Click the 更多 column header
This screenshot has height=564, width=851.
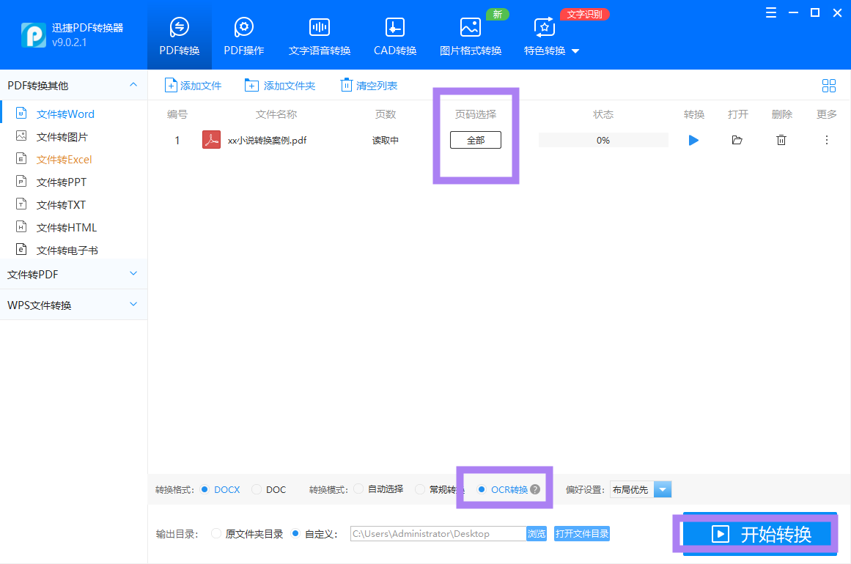(x=827, y=114)
